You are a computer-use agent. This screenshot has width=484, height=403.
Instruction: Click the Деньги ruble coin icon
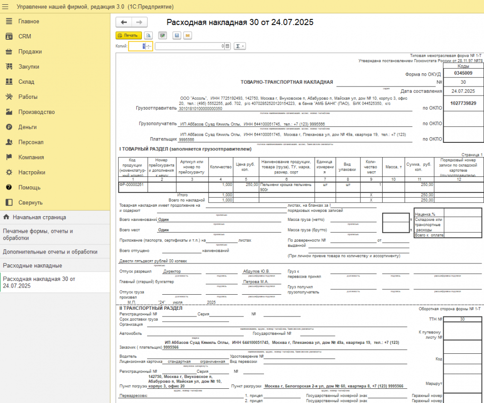[9, 127]
